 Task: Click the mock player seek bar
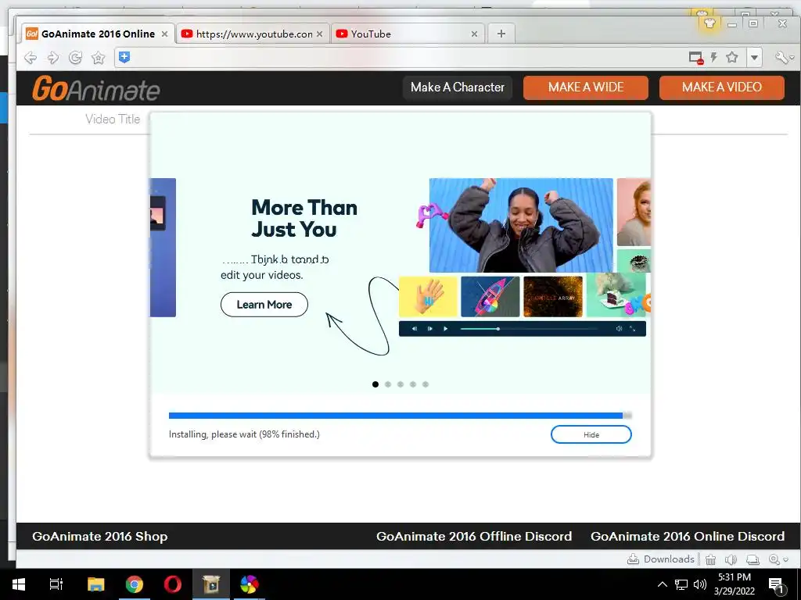click(530, 329)
